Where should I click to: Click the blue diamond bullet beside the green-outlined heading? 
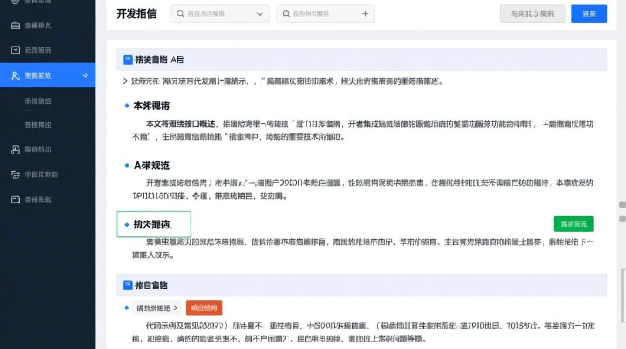tap(127, 224)
